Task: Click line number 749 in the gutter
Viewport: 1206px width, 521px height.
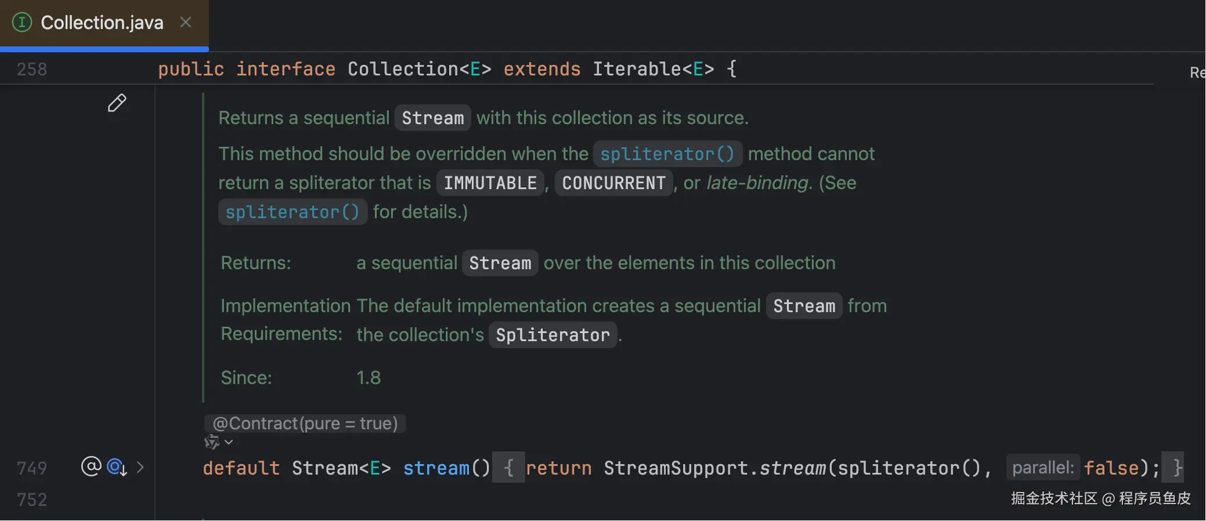Action: click(32, 468)
